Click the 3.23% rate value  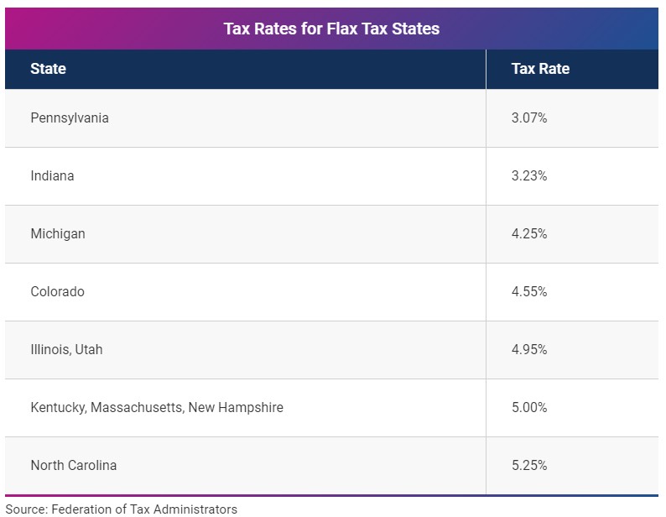529,175
